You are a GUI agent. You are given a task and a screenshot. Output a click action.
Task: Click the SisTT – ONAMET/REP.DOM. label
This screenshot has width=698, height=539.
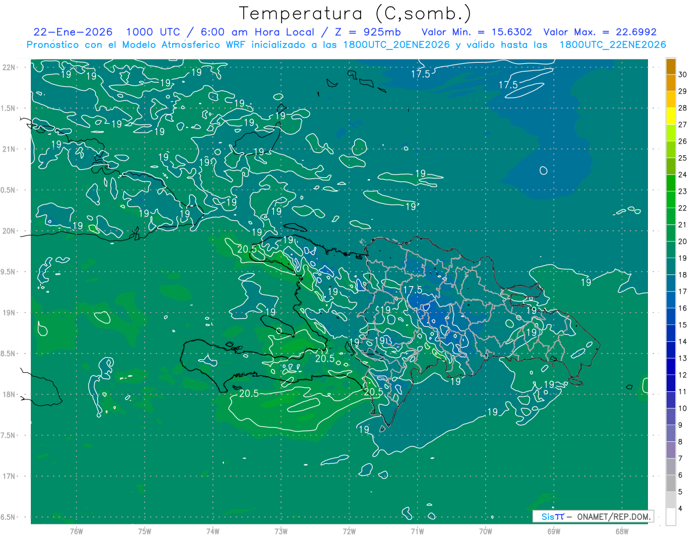click(593, 516)
